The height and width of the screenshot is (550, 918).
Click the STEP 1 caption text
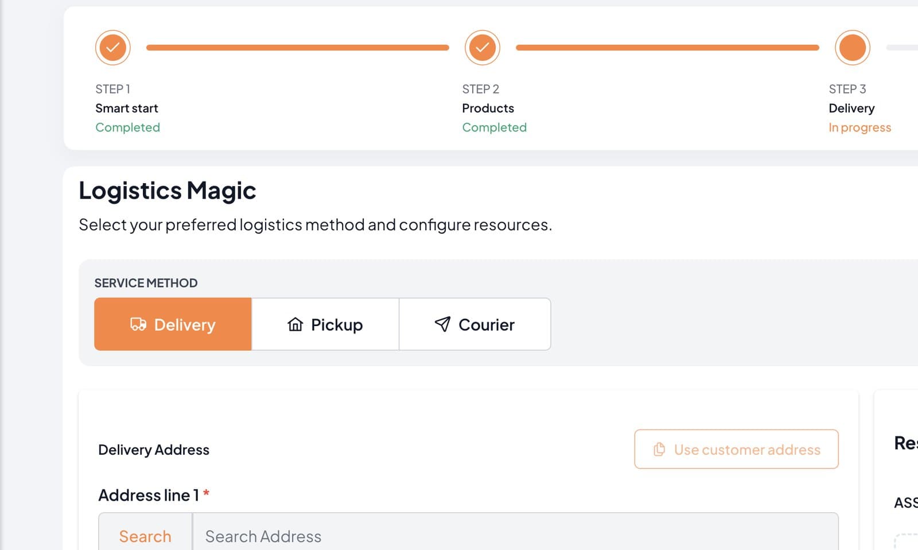pyautogui.click(x=113, y=89)
